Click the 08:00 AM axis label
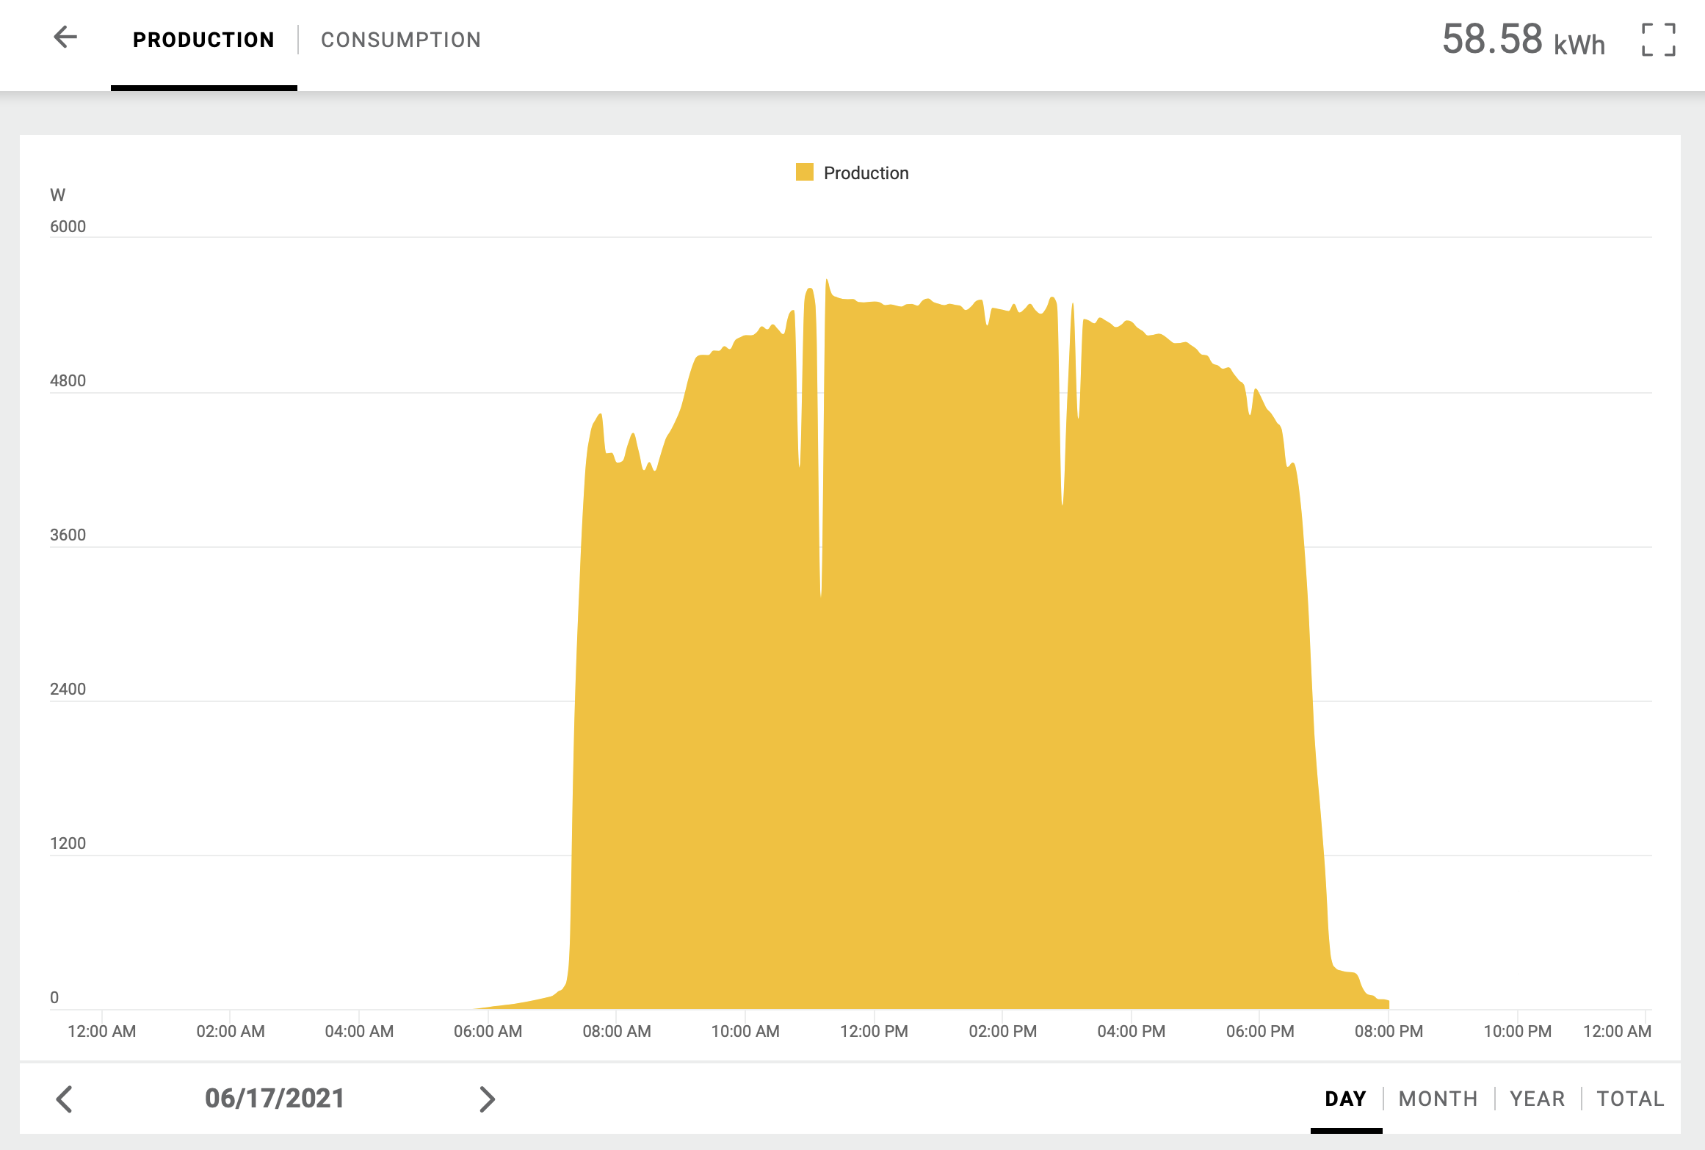 [x=617, y=1031]
